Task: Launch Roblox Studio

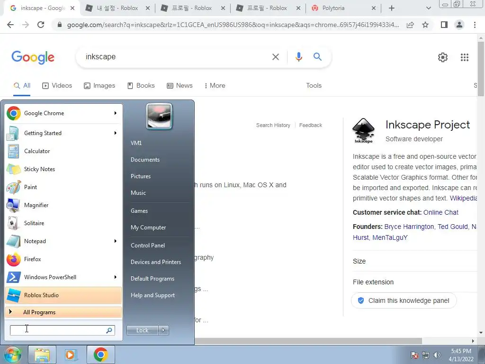Action: (x=63, y=295)
